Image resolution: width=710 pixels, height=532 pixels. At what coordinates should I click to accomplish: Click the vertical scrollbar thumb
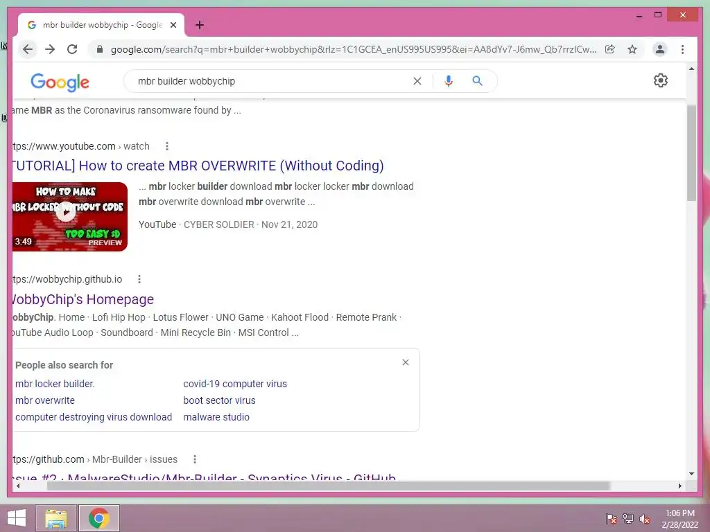point(691,153)
